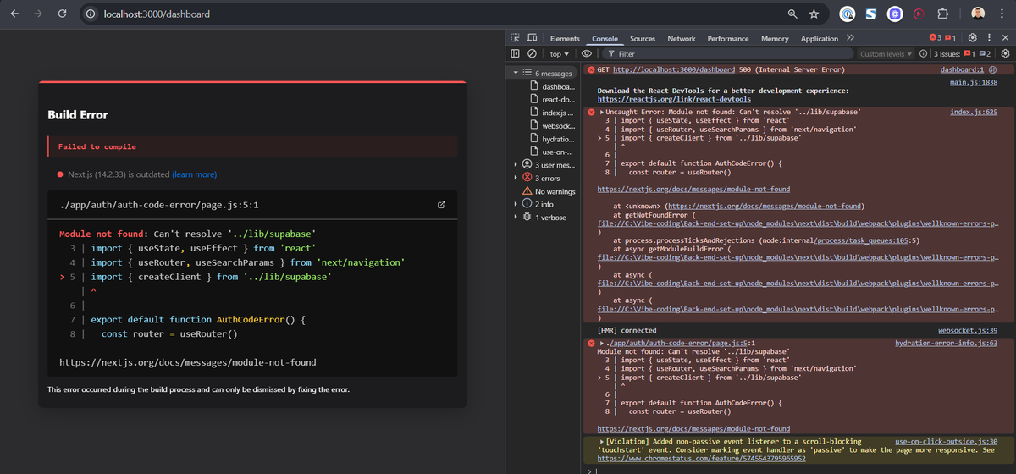
Task: Click the 3 Issues counter
Action: tap(960, 53)
